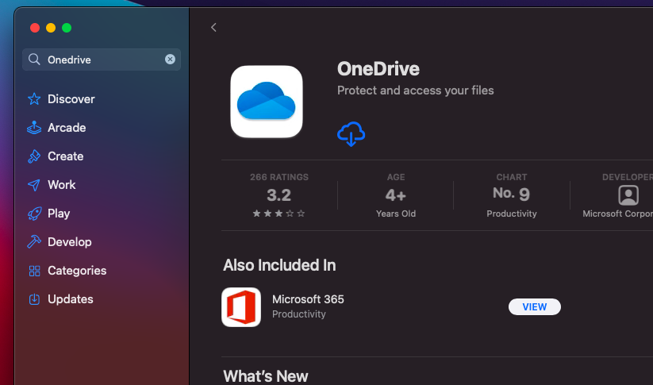Download OneDrive using the cloud icon

pos(351,134)
